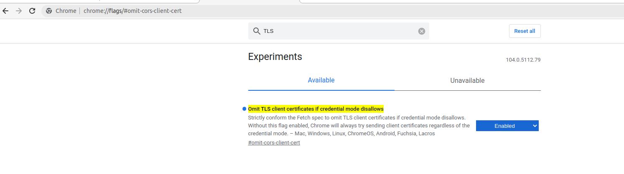Switch to the Unavailable tab
Screen dimensions: 624x174
pos(467,81)
